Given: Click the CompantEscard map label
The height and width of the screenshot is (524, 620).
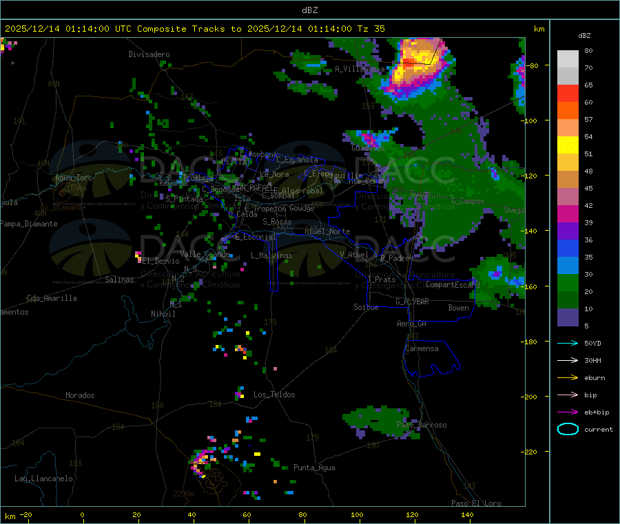Looking at the screenshot, I should [x=453, y=284].
